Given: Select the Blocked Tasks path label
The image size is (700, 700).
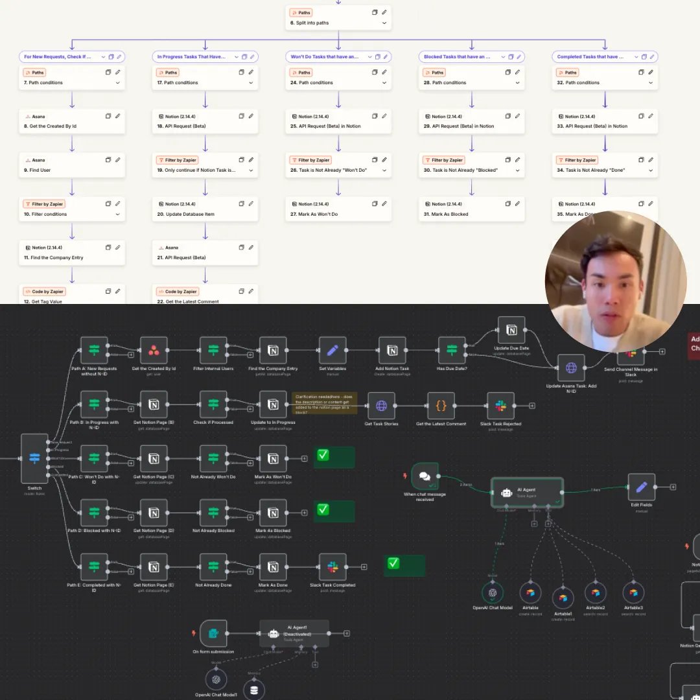Looking at the screenshot, I should pos(457,56).
